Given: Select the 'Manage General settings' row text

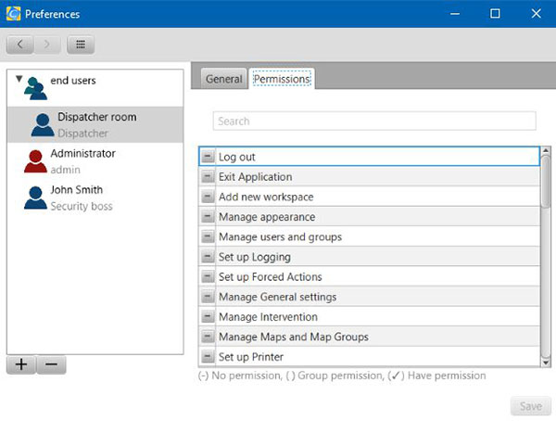Looking at the screenshot, I should click(278, 297).
